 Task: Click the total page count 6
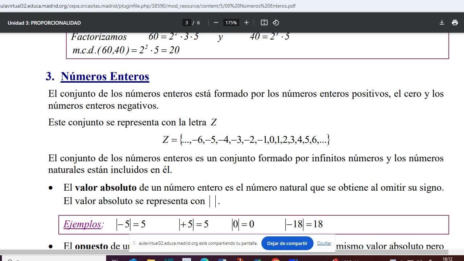pos(198,23)
